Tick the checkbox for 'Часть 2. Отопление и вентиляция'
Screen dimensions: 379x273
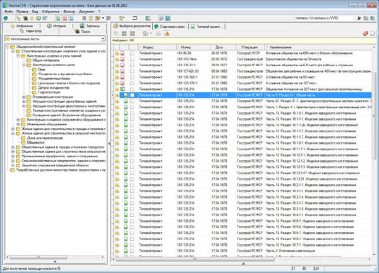coord(132,251)
